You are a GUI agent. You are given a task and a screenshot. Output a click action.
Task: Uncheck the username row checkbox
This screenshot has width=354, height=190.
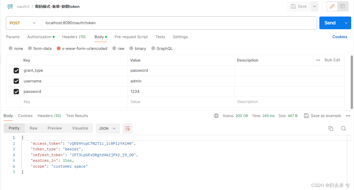(x=16, y=81)
